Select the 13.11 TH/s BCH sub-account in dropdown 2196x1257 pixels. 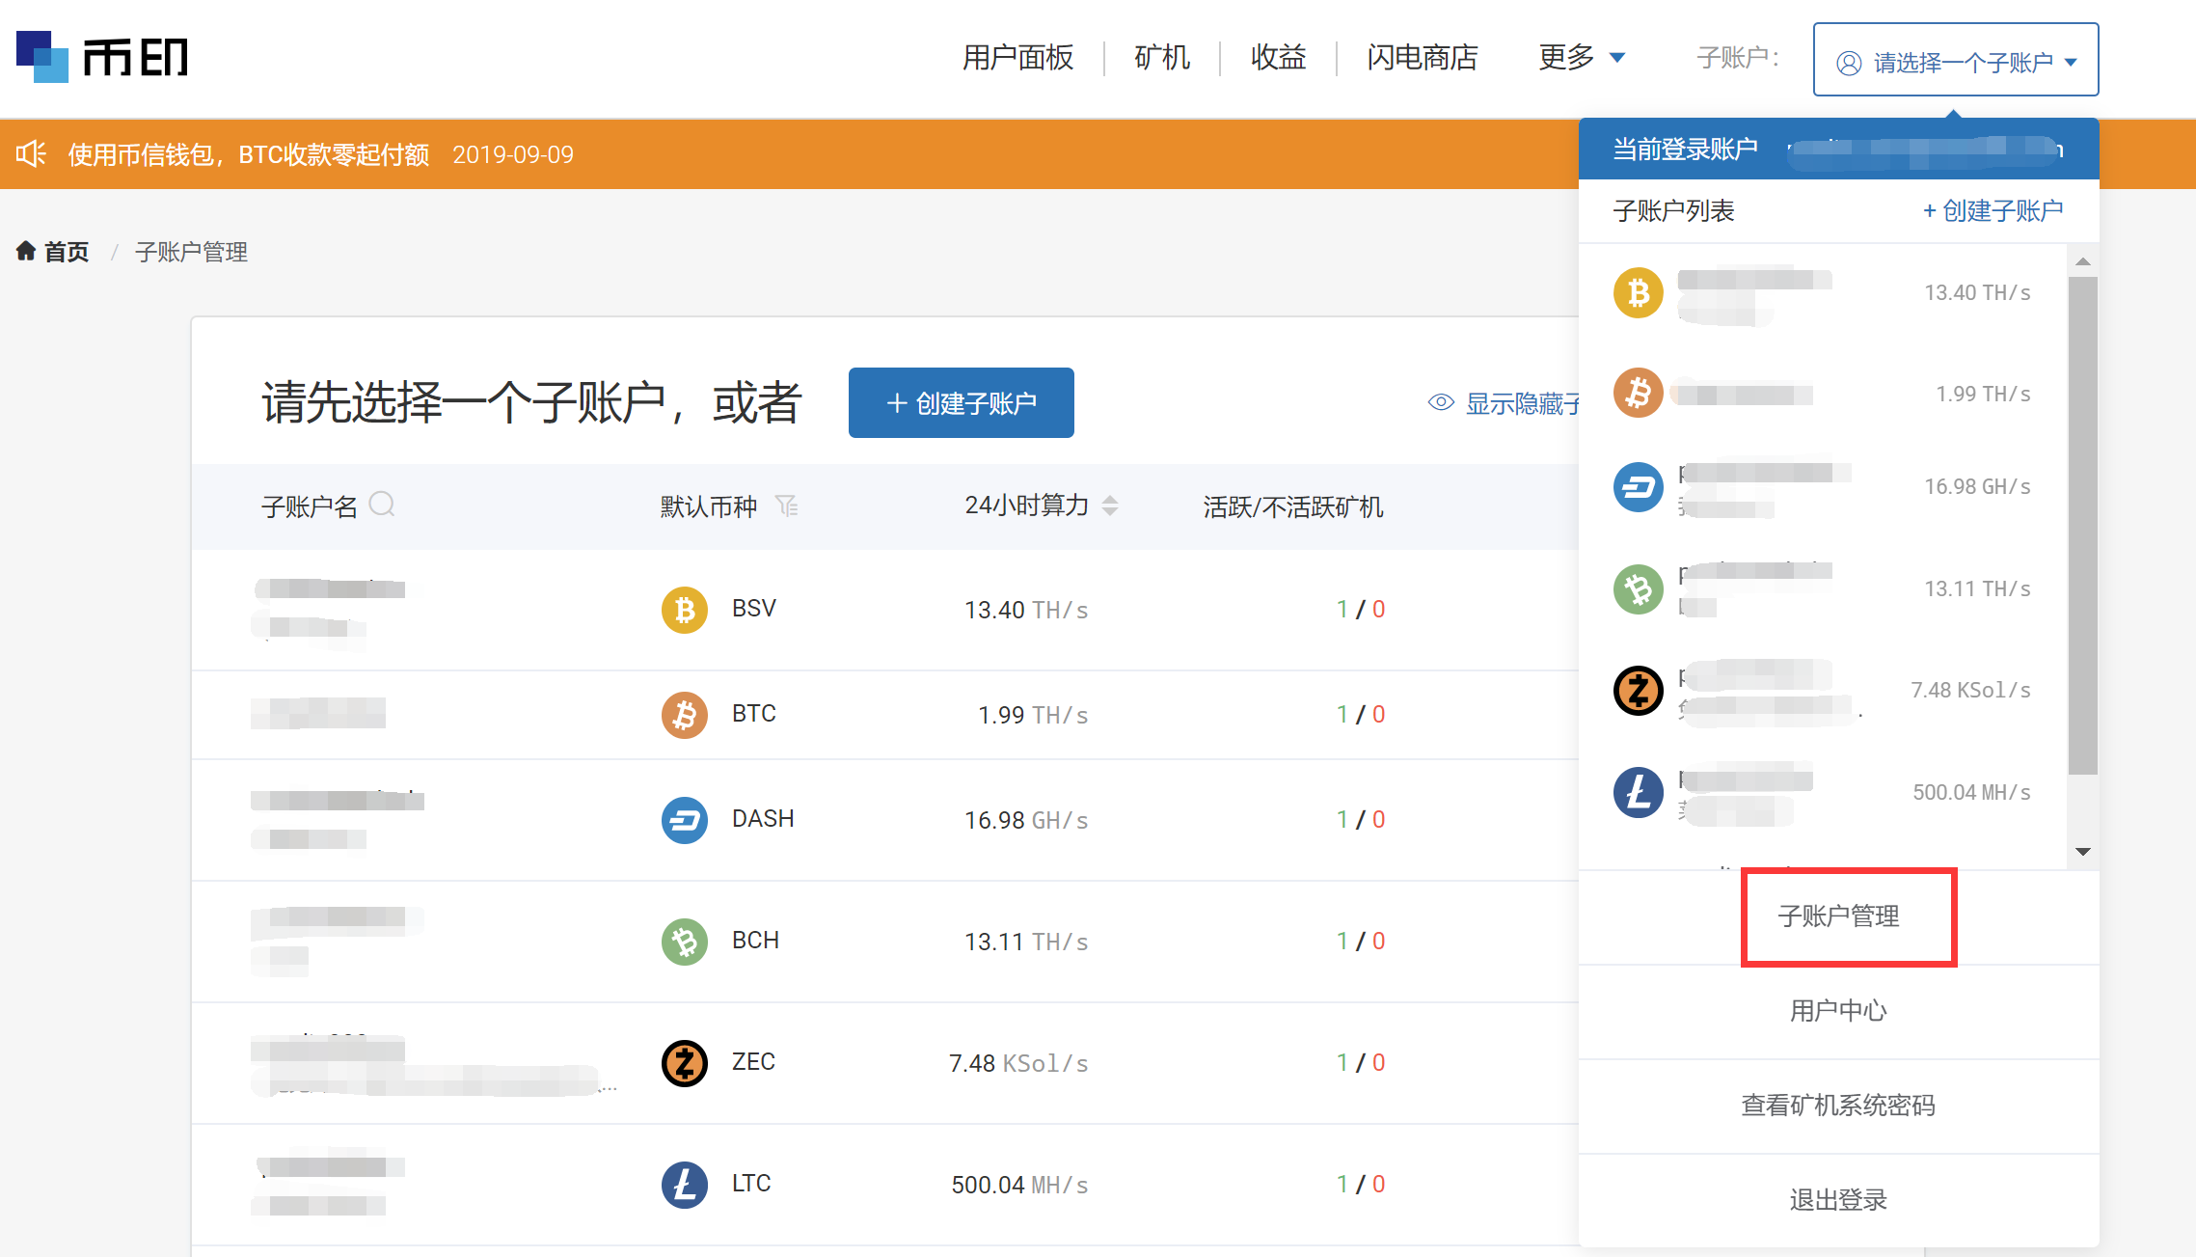pyautogui.click(x=1823, y=588)
